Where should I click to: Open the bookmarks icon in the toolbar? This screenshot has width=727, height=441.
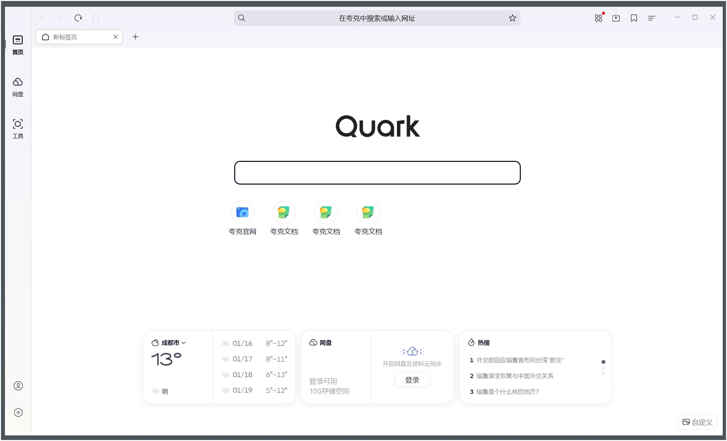pos(633,18)
